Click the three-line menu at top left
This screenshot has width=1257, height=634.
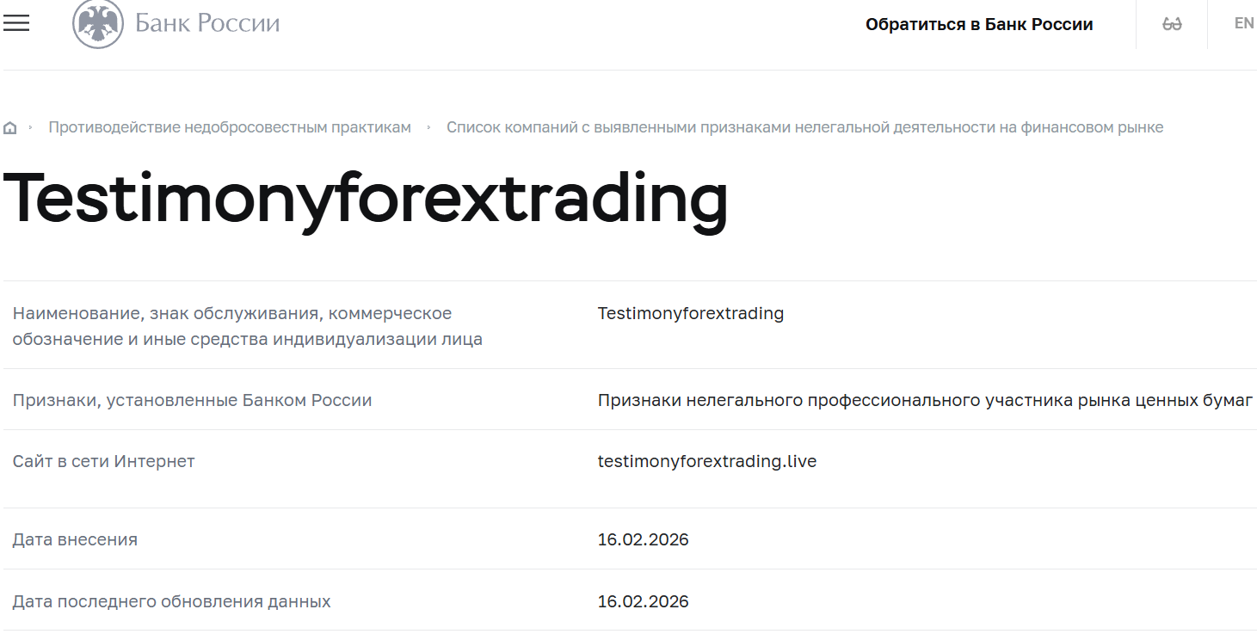pyautogui.click(x=16, y=23)
